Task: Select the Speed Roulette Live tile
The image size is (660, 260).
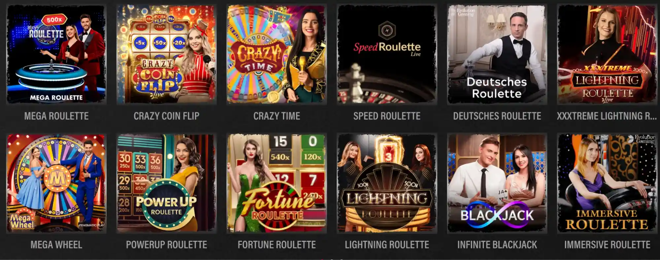Action: [387, 54]
